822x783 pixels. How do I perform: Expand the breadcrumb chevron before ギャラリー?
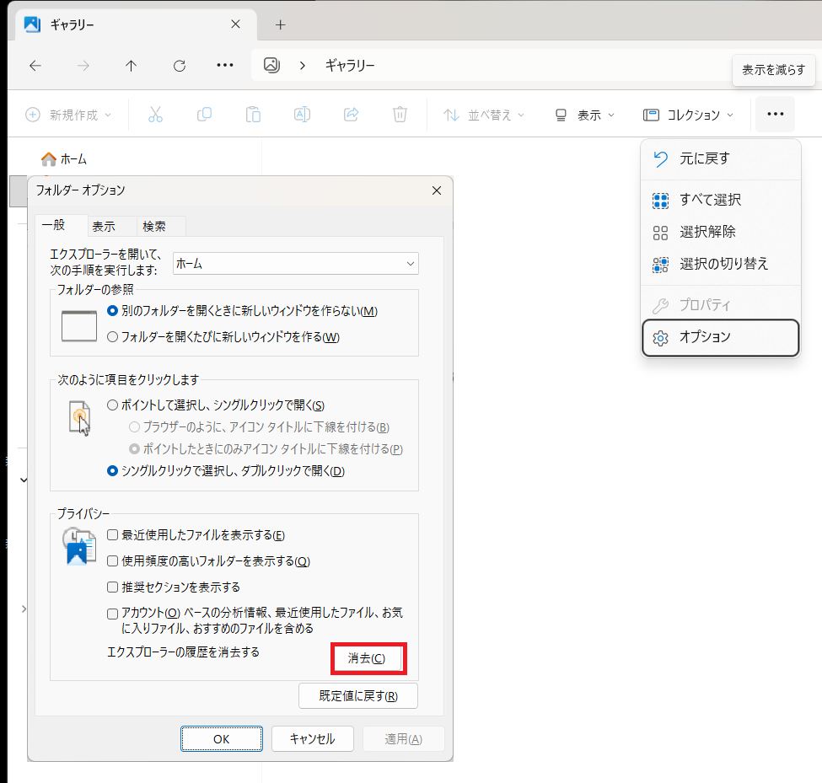click(x=302, y=66)
